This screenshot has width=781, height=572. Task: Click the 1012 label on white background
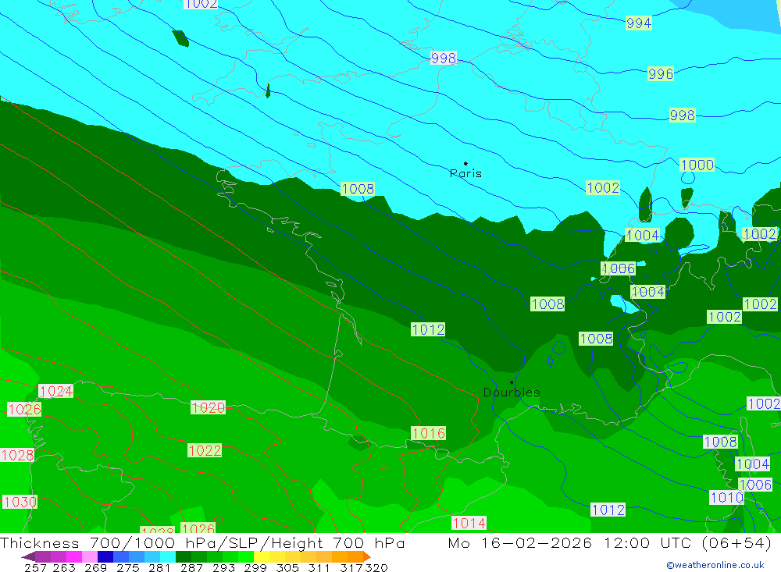click(x=608, y=510)
